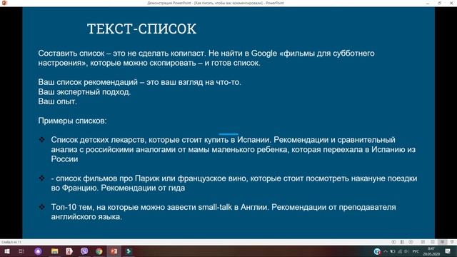The width and height of the screenshot is (457, 257).
Task: Click the line 'Ваш список рекомендаций'
Action: 140,82
